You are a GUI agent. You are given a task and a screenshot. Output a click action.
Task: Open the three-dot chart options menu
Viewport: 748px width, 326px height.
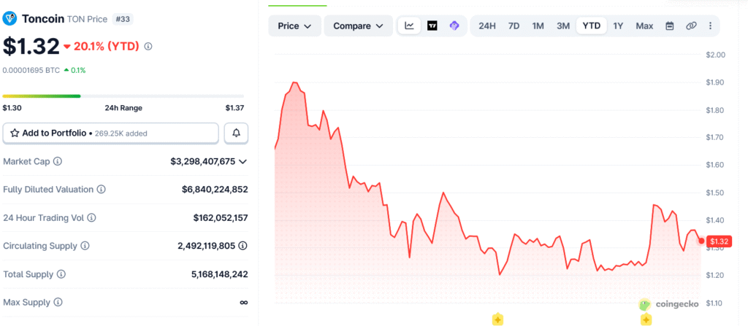[710, 26]
